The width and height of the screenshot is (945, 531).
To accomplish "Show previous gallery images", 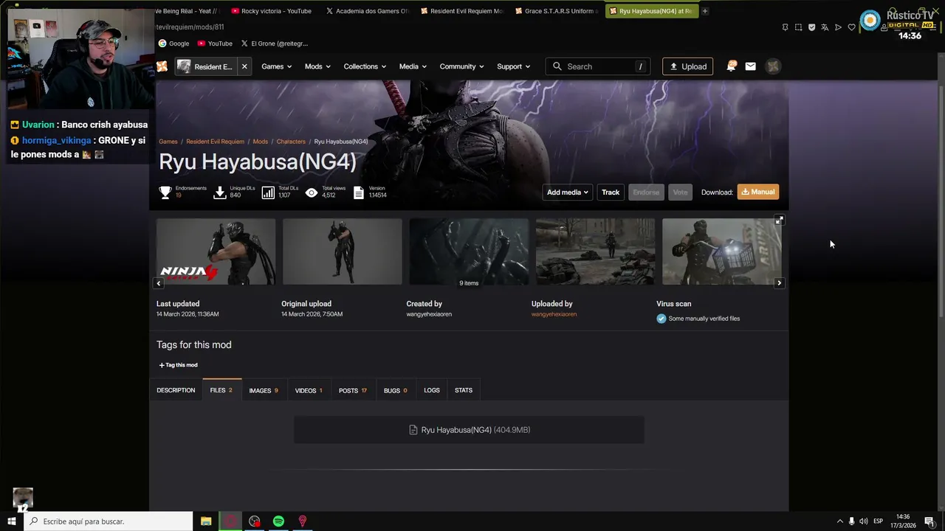I will click(x=158, y=283).
